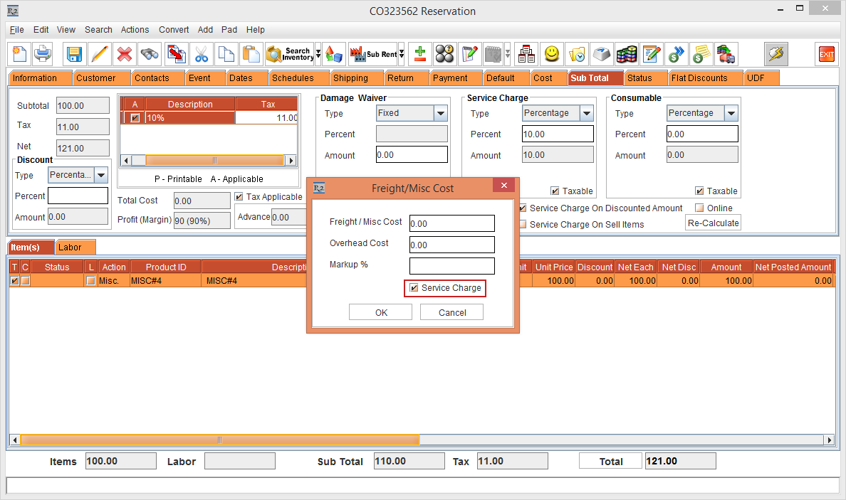The image size is (846, 500).
Task: Click the smiley customer icon on the toolbar
Action: (x=551, y=53)
